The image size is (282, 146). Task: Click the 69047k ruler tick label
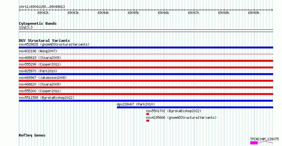pyautogui.click(x=194, y=13)
